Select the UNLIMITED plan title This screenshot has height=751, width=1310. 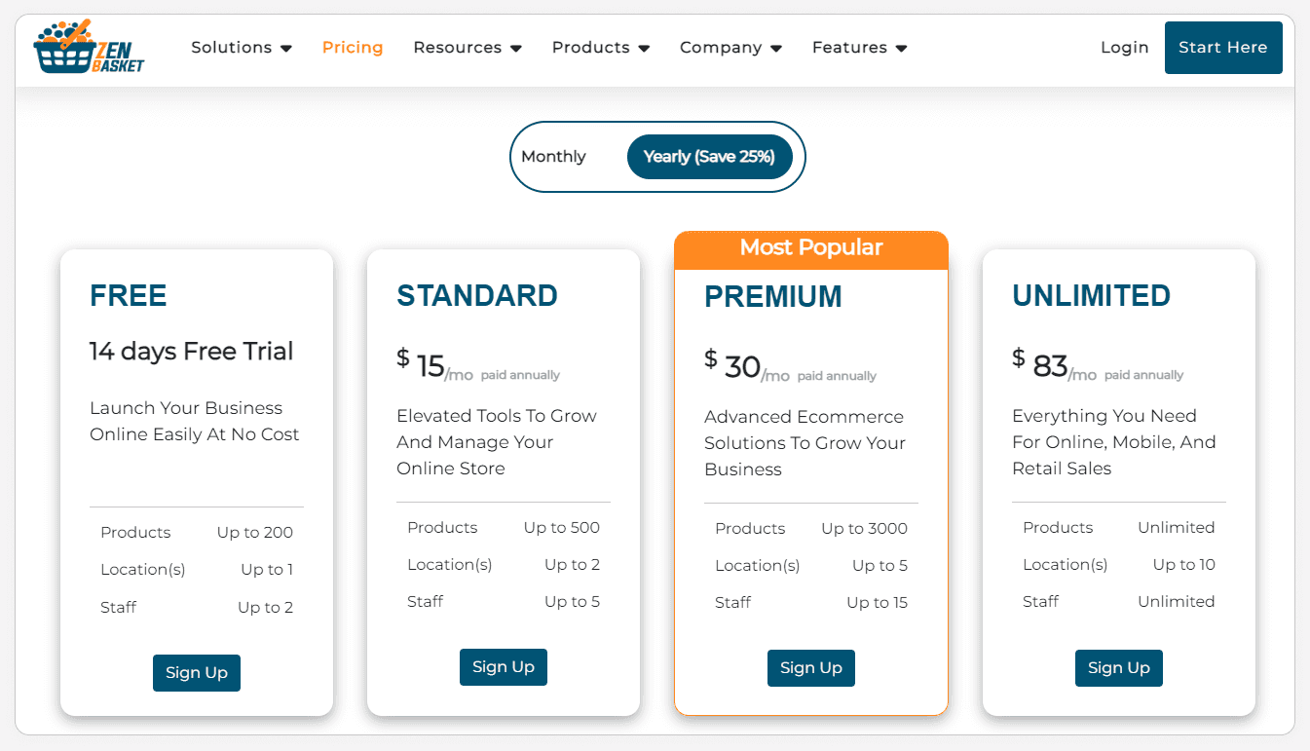tap(1091, 295)
